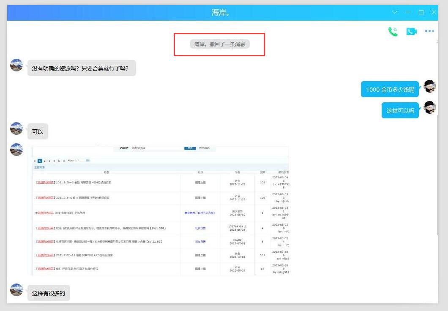This screenshot has width=448, height=311.
Task: Click contact avatar beside "这样有很多的" message
Action: pyautogui.click(x=16, y=290)
